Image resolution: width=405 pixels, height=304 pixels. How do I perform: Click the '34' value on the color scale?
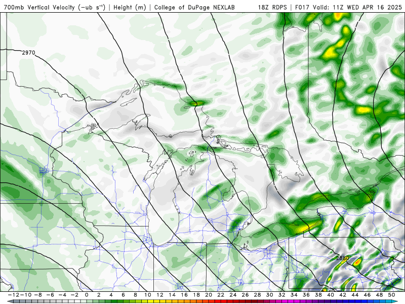click(x=294, y=295)
